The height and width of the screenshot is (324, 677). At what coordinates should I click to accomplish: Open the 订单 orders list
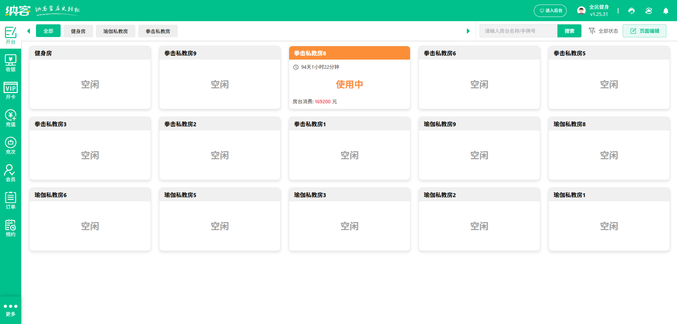pos(10,200)
